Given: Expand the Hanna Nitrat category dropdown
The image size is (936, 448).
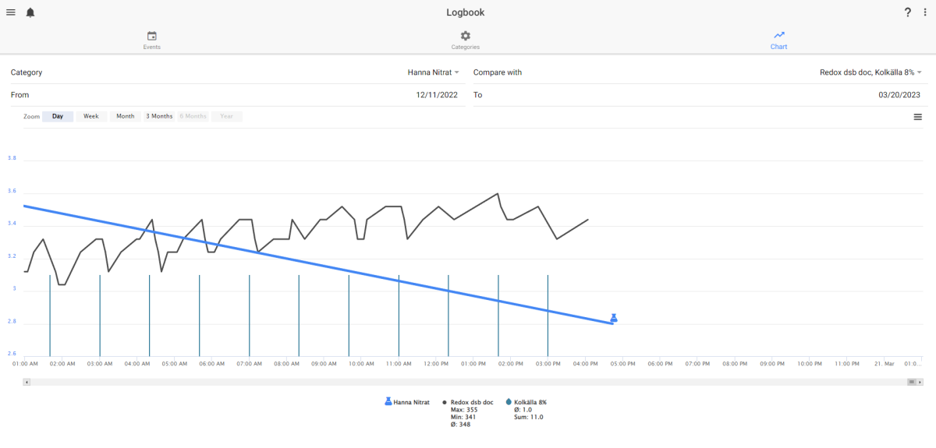Looking at the screenshot, I should coord(434,72).
